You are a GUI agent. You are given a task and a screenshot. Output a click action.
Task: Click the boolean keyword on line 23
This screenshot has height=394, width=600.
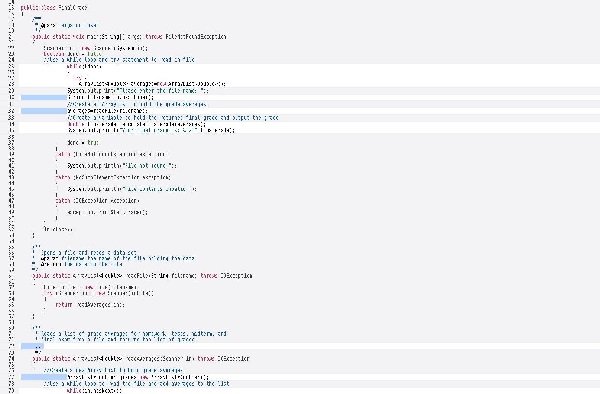(54, 54)
